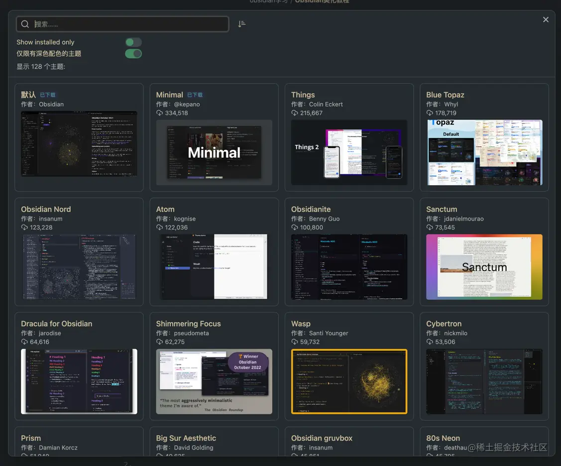
Task: Select the Blue Topaz theme title
Action: click(445, 95)
